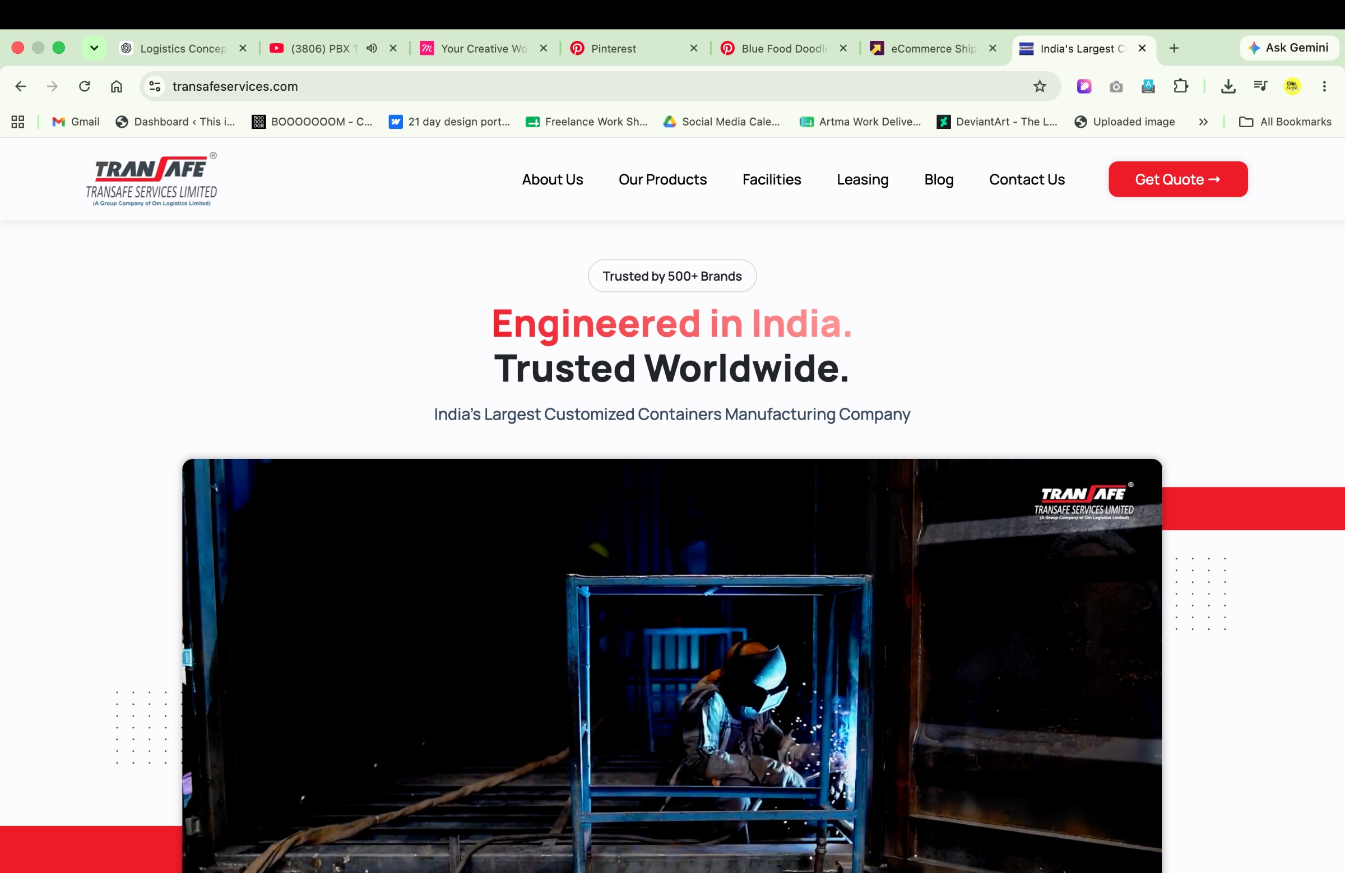Open the browser home page
Viewport: 1345px width, 873px height.
pos(117,86)
